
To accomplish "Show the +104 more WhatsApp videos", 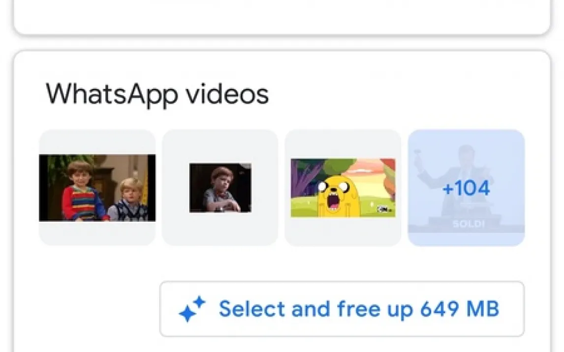I will coord(466,187).
